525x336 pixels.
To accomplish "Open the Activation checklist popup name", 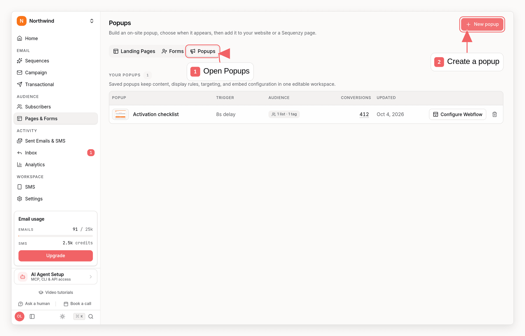I will pyautogui.click(x=156, y=114).
